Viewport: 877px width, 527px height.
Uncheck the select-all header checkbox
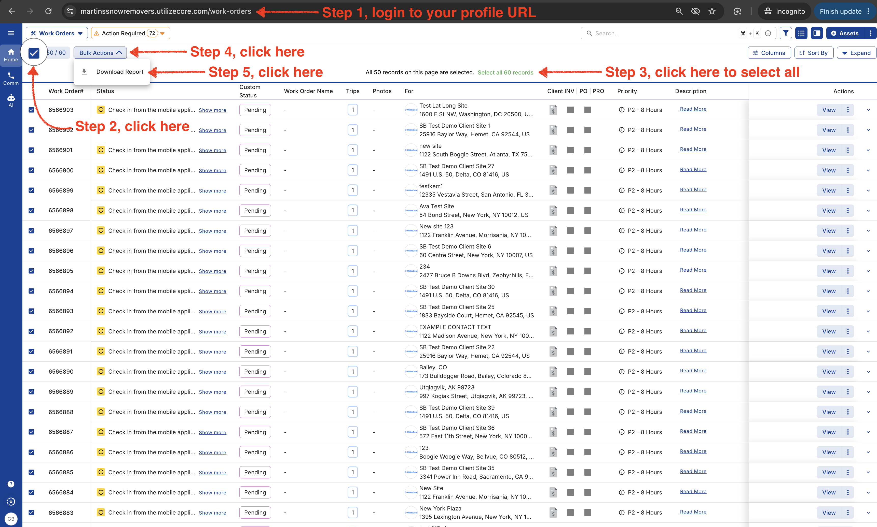(34, 53)
